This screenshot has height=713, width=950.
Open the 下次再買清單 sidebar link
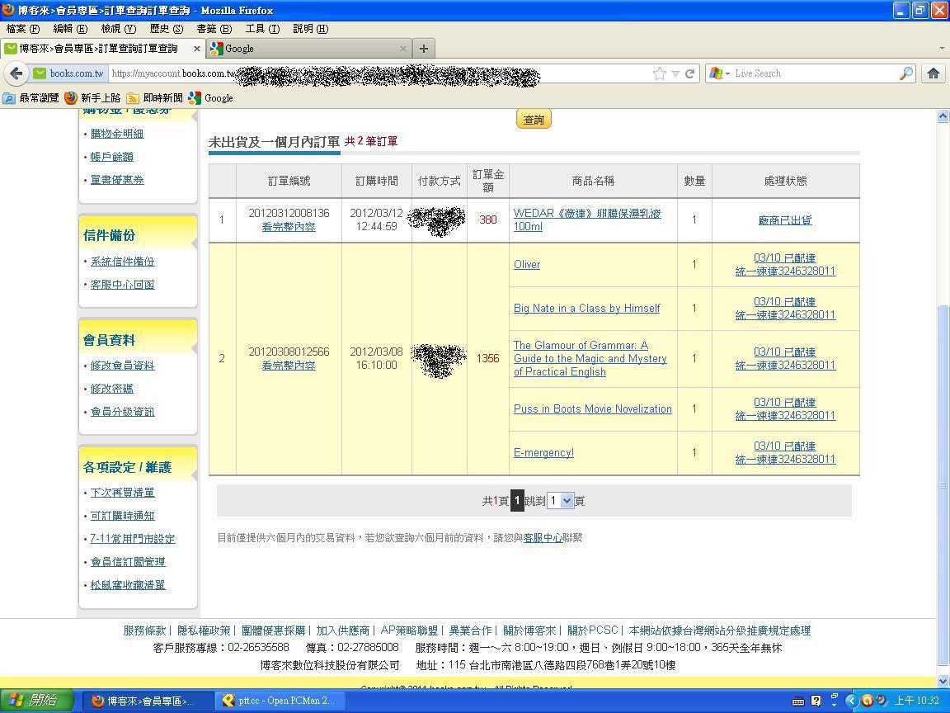click(x=122, y=493)
